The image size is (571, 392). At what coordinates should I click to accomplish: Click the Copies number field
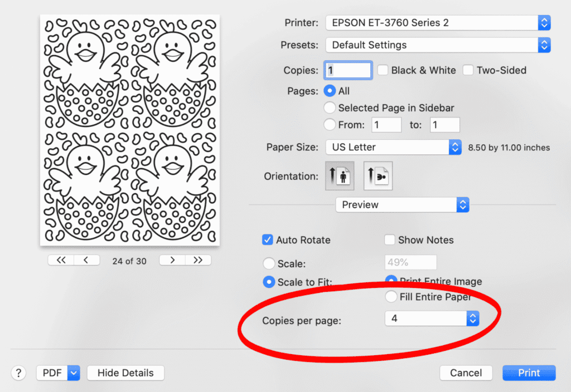[348, 70]
